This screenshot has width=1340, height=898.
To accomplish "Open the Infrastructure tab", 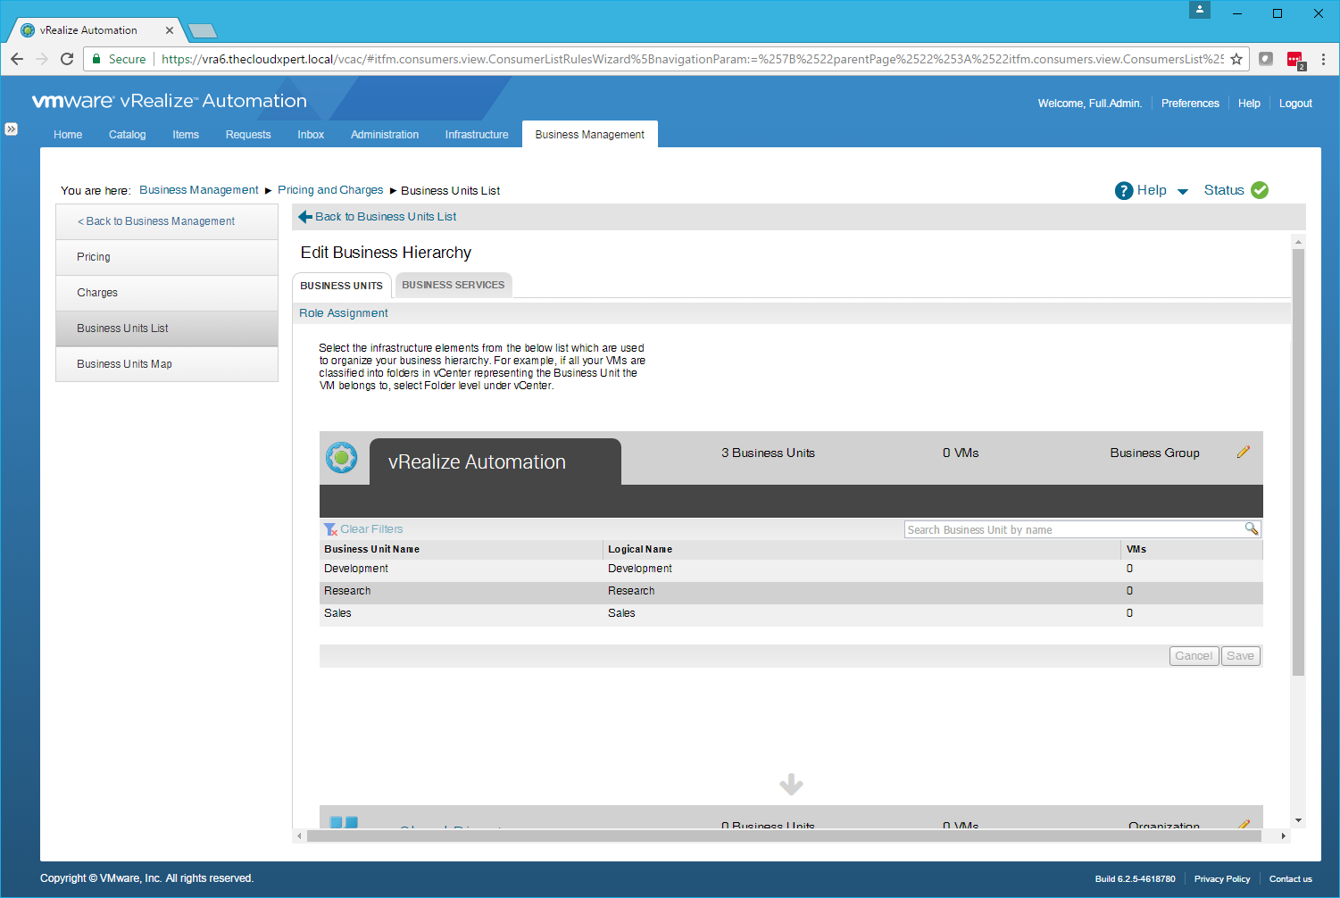I will pyautogui.click(x=477, y=135).
